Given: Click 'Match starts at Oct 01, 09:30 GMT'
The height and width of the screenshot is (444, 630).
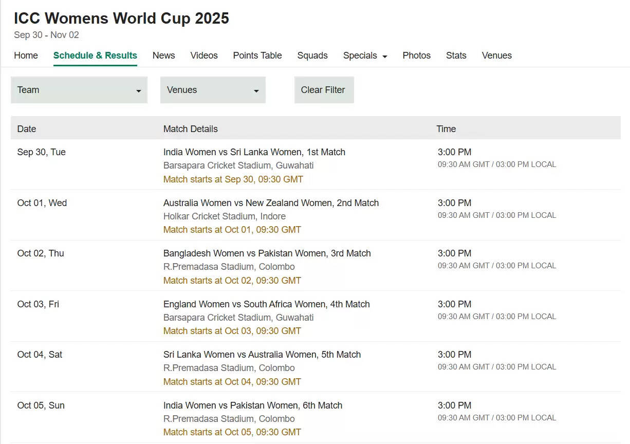Looking at the screenshot, I should tap(232, 230).
